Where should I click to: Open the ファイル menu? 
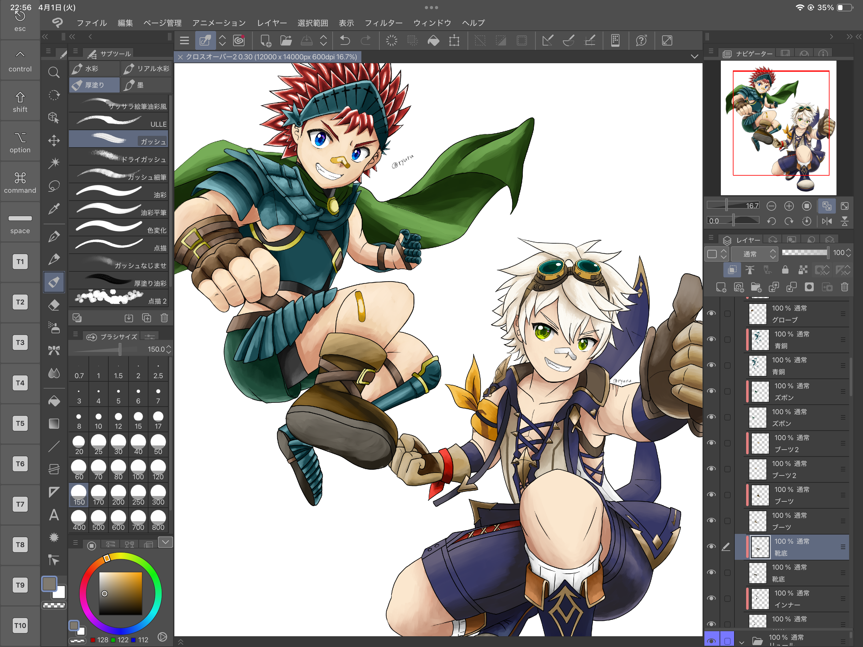(x=91, y=23)
